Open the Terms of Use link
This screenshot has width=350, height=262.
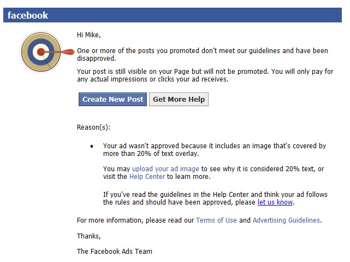216,220
